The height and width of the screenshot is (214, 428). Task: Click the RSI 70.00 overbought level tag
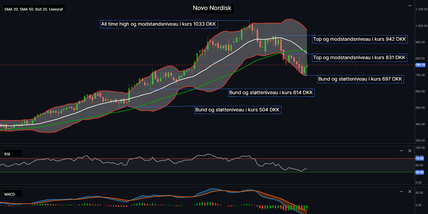(420, 158)
